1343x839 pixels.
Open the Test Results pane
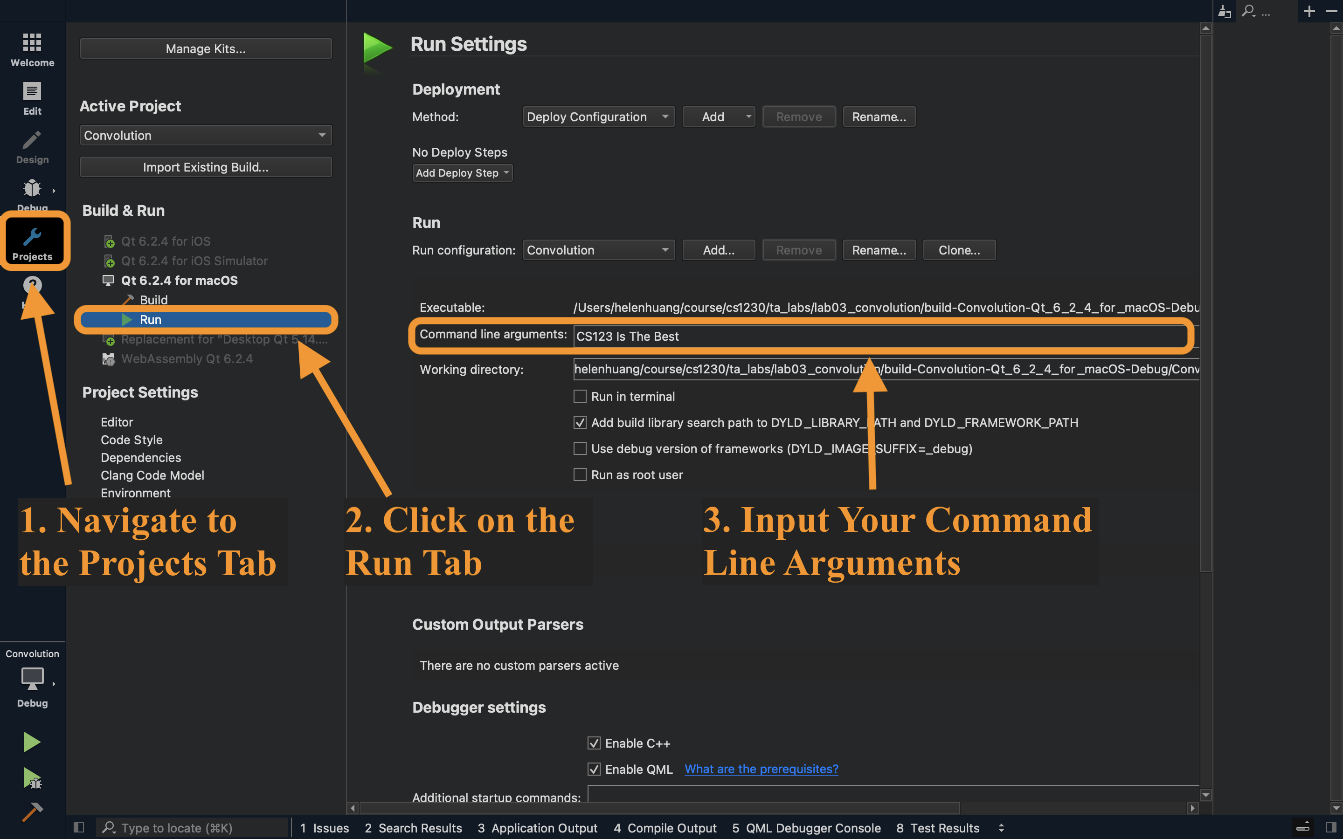tap(938, 828)
